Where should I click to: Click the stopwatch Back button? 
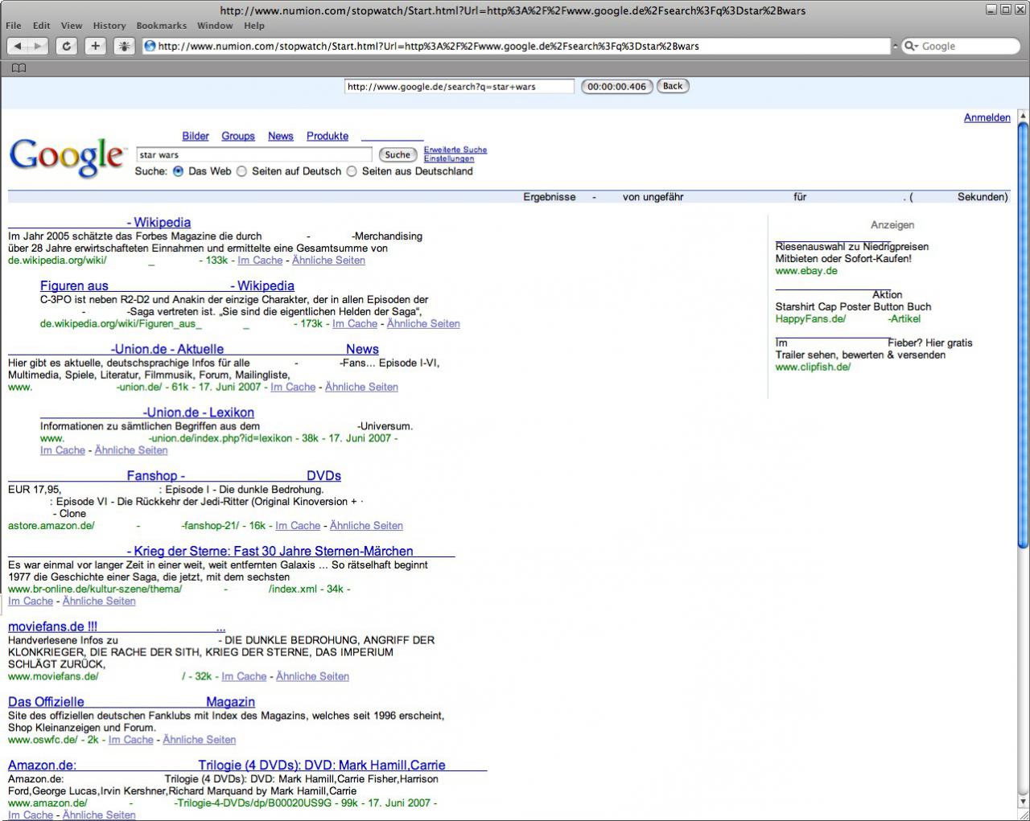(x=673, y=86)
